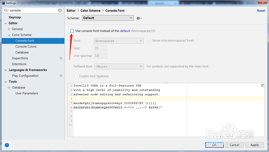Image resolution: width=269 pixels, height=152 pixels.
Task: Click the Cancel button
Action: tap(234, 145)
